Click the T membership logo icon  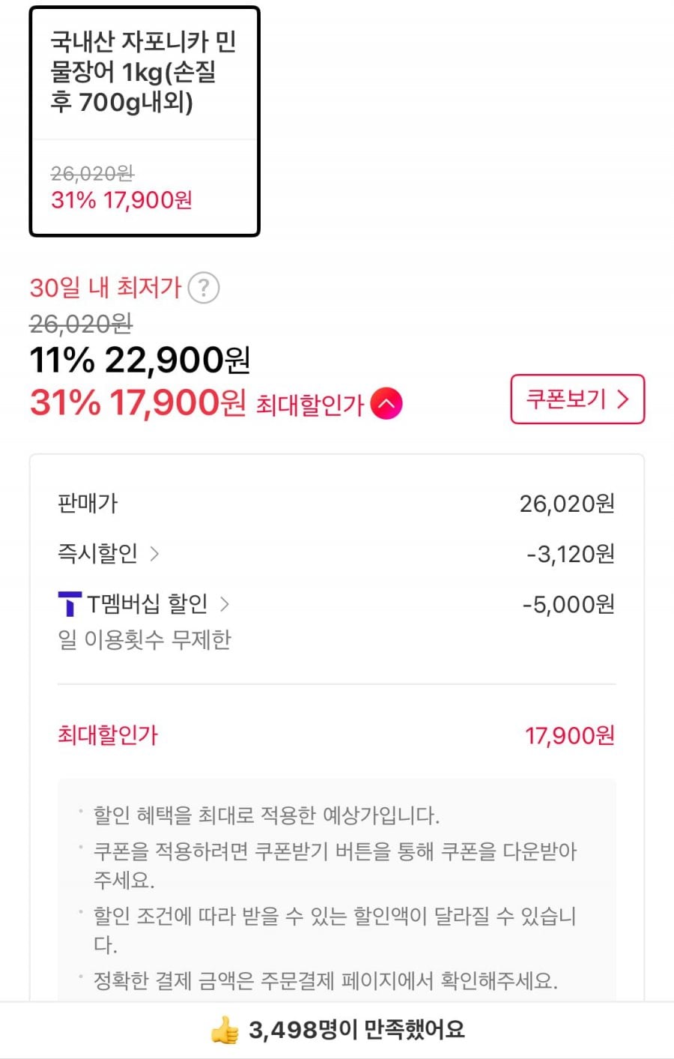70,604
